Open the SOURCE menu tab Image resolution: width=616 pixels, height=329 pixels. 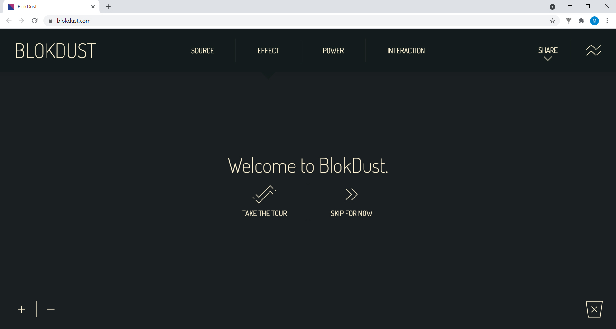(x=202, y=51)
